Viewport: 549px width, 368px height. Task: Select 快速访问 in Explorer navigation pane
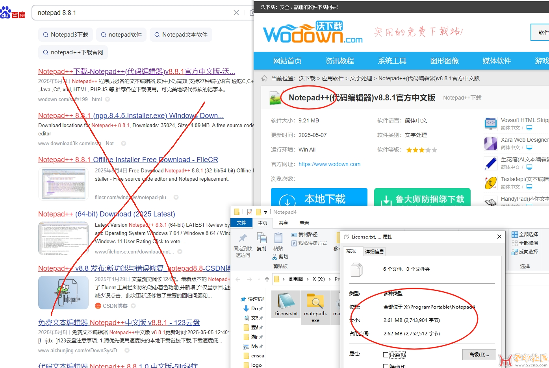[x=252, y=299]
